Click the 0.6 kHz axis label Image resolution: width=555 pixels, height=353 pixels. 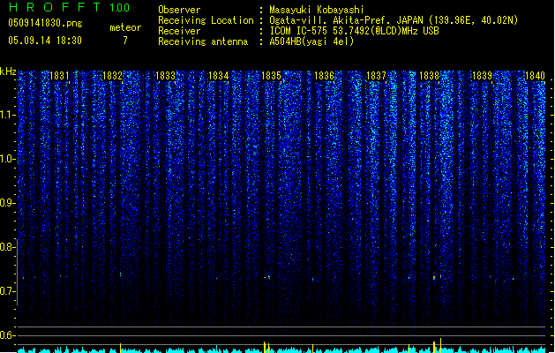7,335
